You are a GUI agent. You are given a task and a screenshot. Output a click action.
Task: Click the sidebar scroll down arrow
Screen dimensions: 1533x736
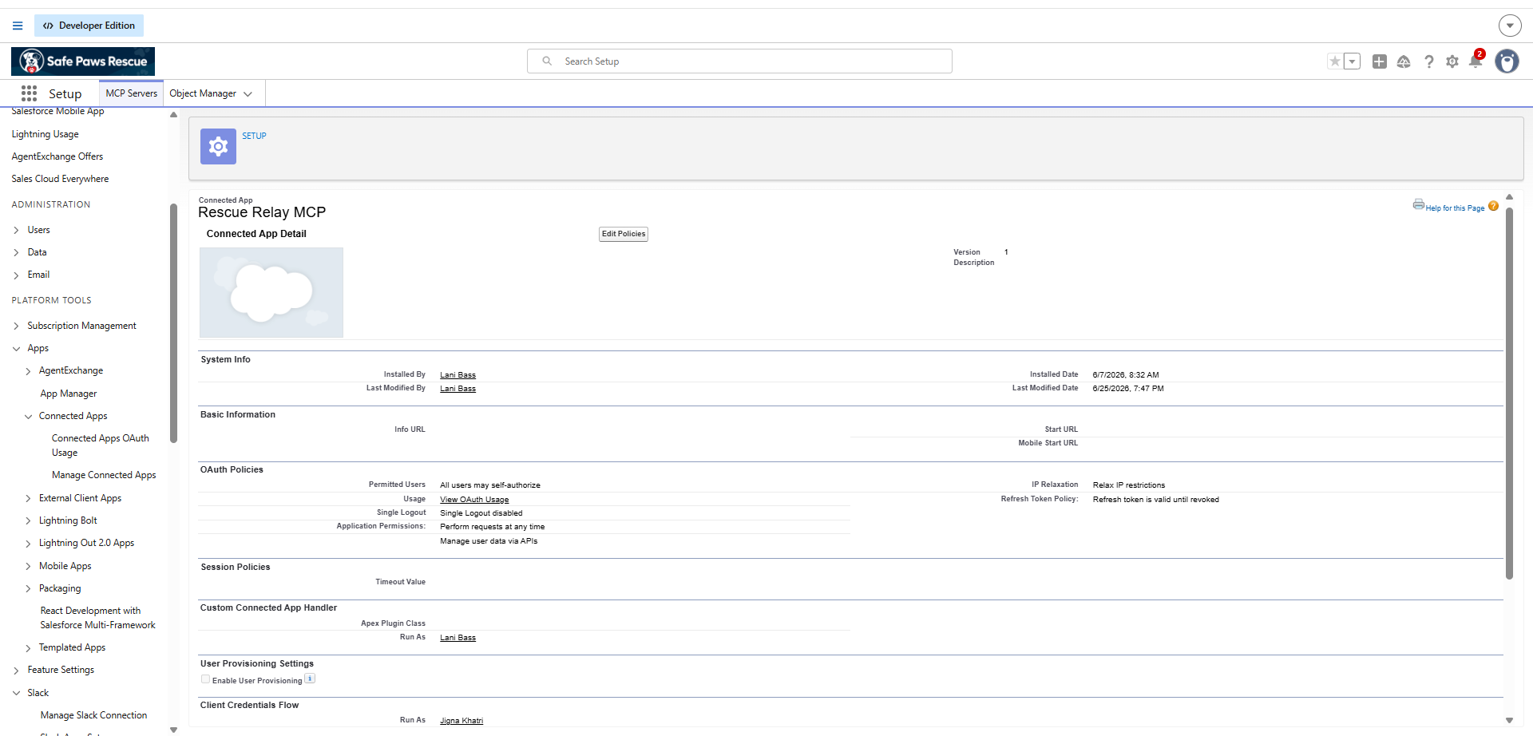pos(173,730)
